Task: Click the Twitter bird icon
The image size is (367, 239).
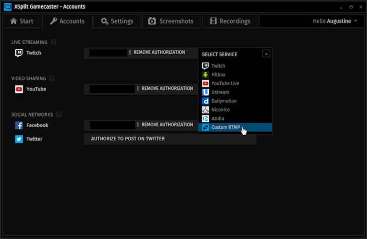Action: click(x=19, y=139)
